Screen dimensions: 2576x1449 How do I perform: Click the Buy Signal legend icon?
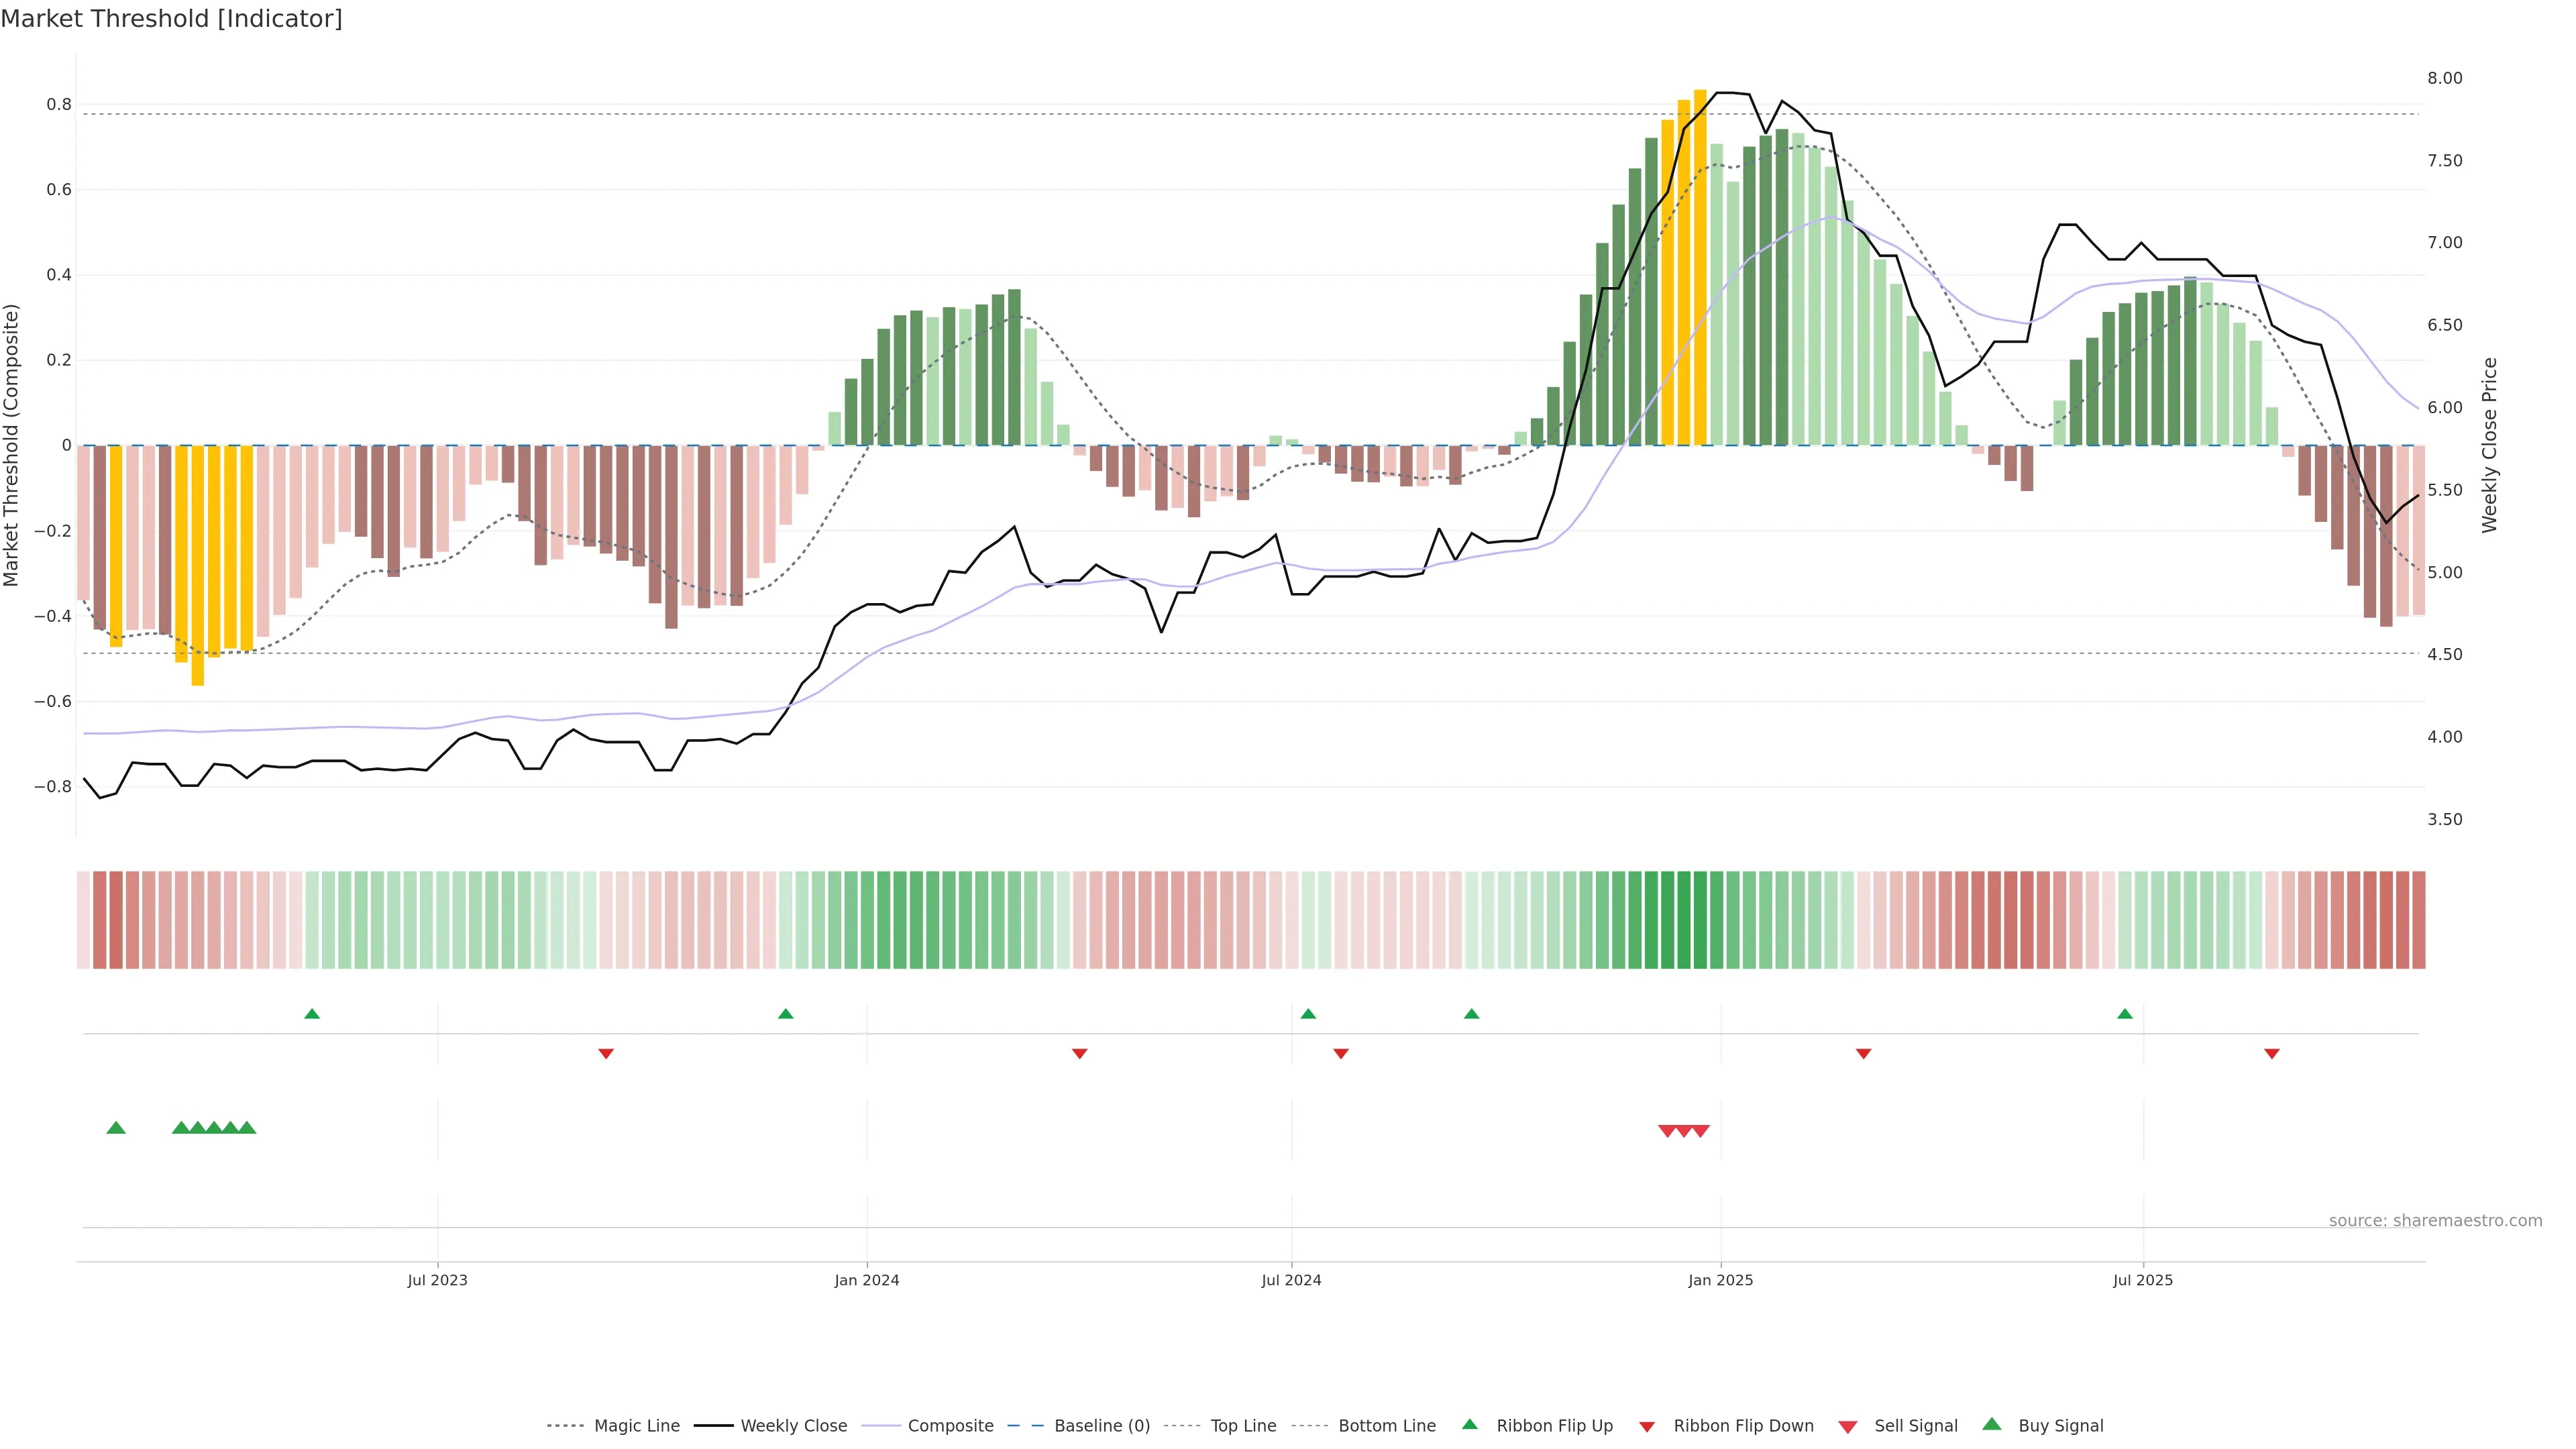coord(1991,1424)
